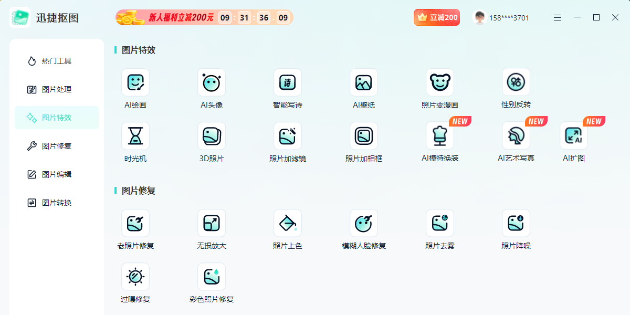Choose 无损放大 tool
This screenshot has height=315, width=630.
(212, 223)
